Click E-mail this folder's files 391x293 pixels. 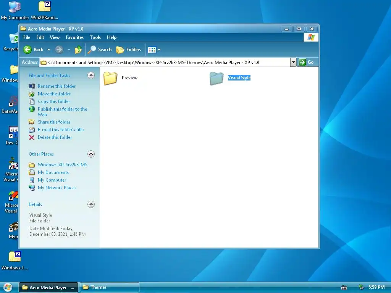(x=61, y=130)
